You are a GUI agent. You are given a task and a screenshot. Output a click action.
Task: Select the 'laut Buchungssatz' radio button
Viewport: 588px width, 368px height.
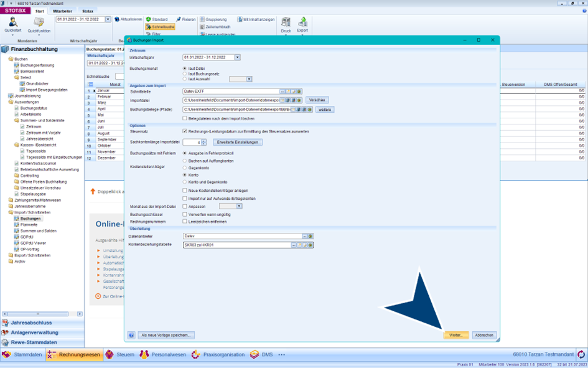point(185,74)
